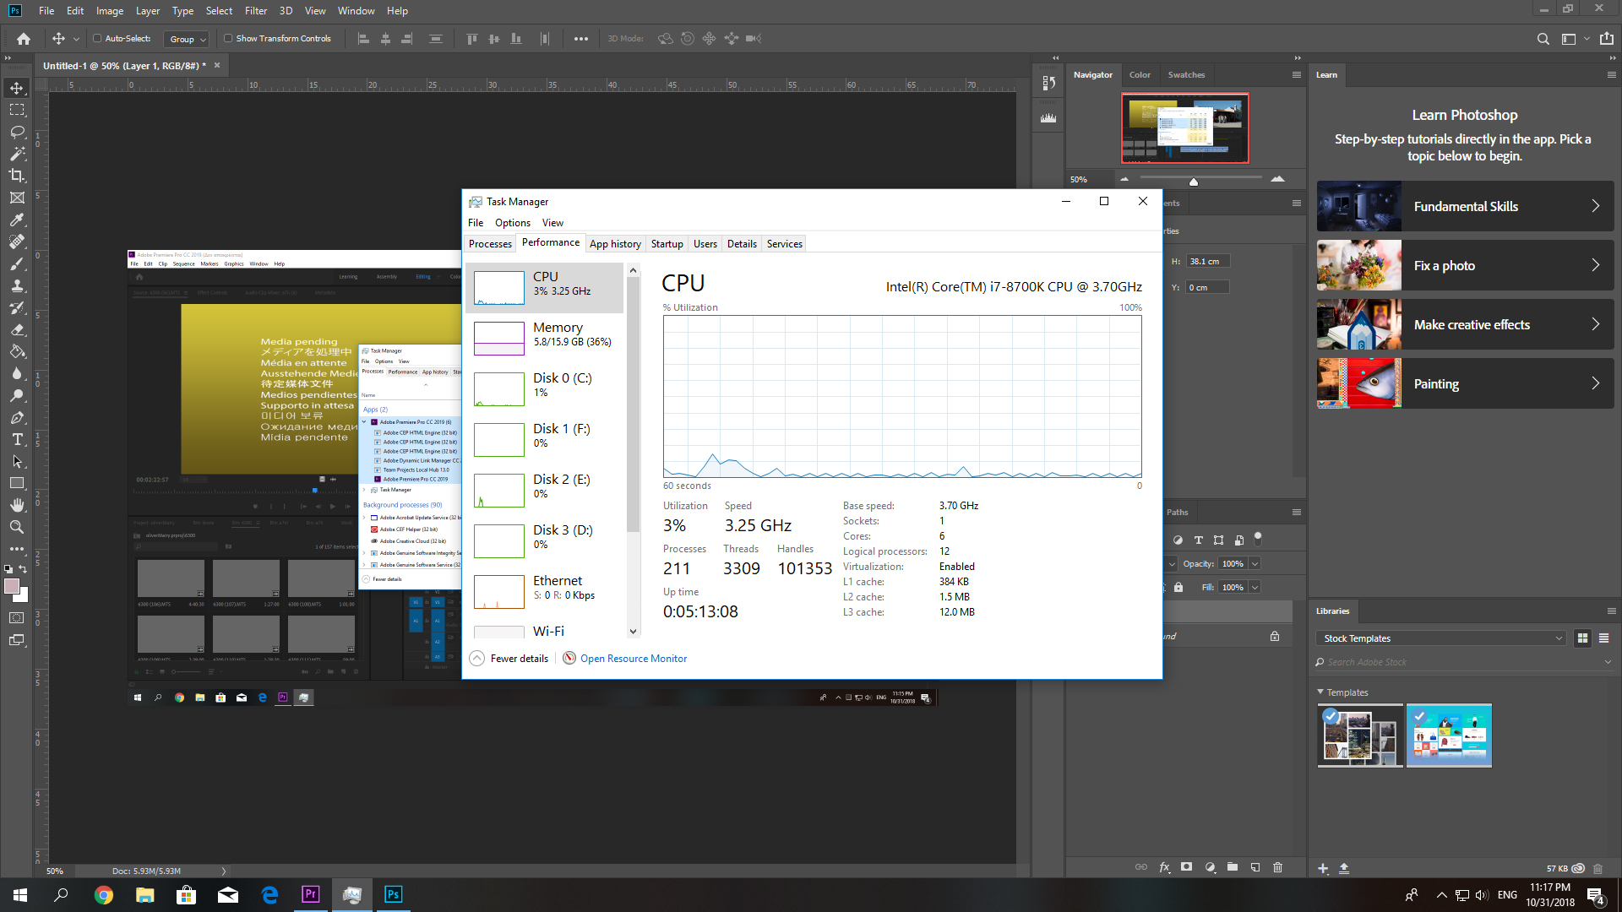Open the workspace switcher dropdown
1622x912 pixels.
tap(1576, 39)
